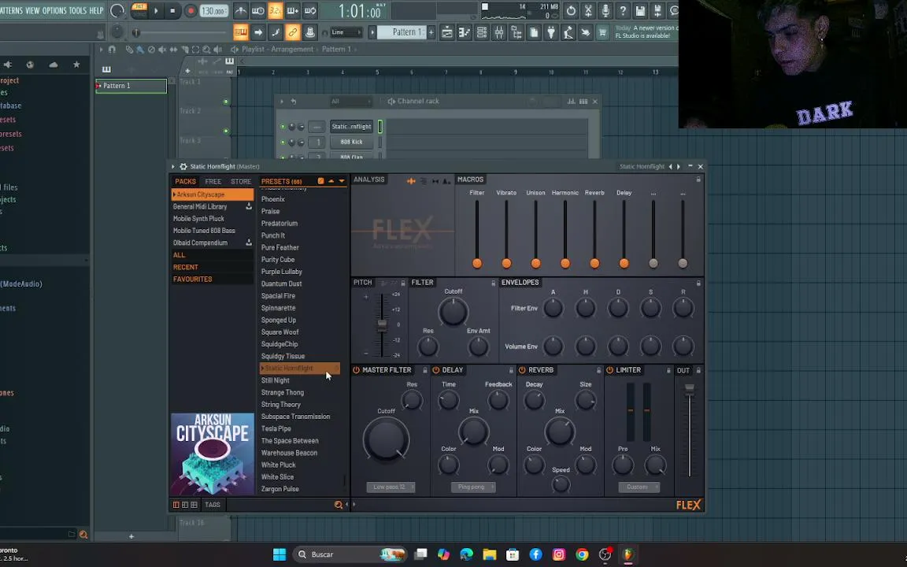Click the Undo history icon

571,10
